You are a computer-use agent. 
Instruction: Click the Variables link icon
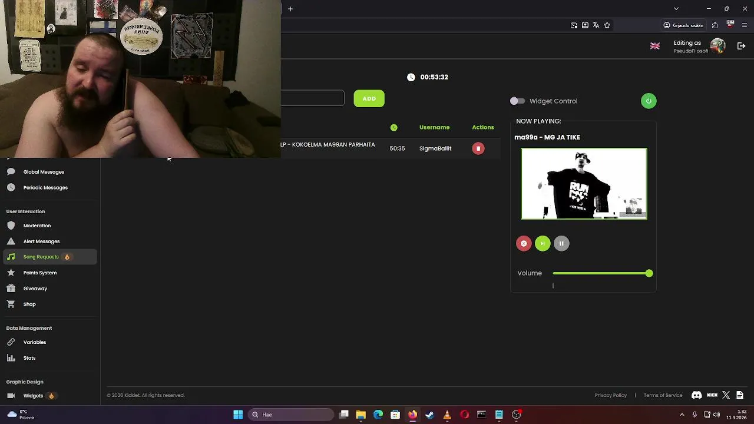(11, 342)
